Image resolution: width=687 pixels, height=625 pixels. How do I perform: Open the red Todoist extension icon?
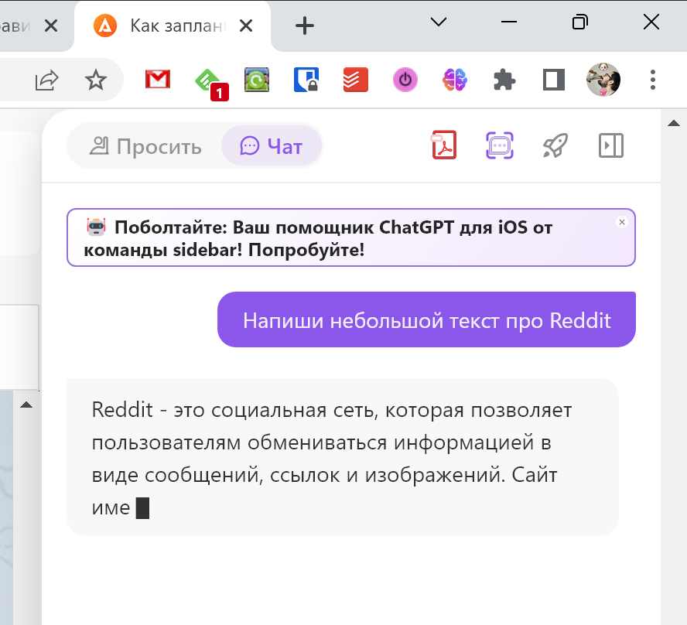pos(356,80)
